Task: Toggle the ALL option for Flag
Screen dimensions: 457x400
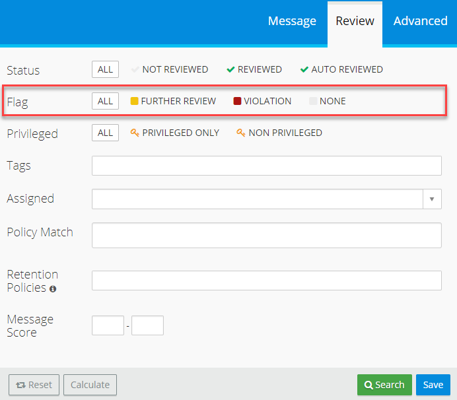Action: 105,101
